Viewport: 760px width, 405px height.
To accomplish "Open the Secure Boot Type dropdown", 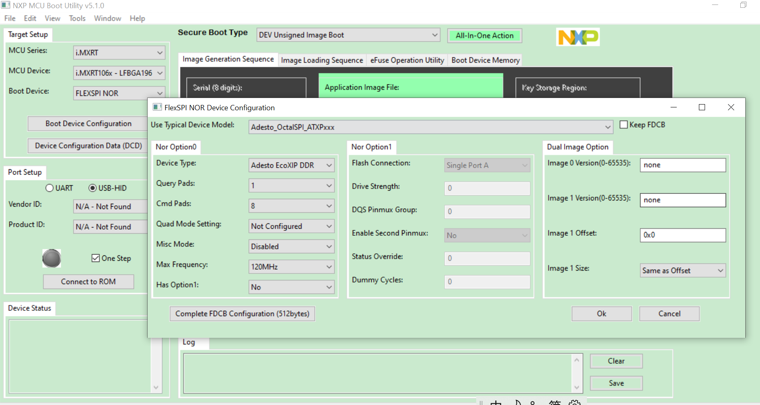I will coord(434,35).
